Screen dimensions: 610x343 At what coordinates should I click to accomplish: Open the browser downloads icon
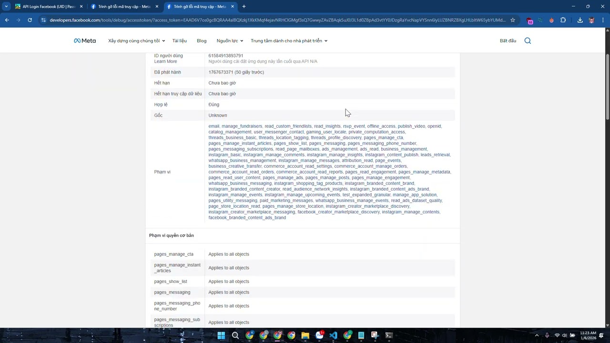pos(580,20)
